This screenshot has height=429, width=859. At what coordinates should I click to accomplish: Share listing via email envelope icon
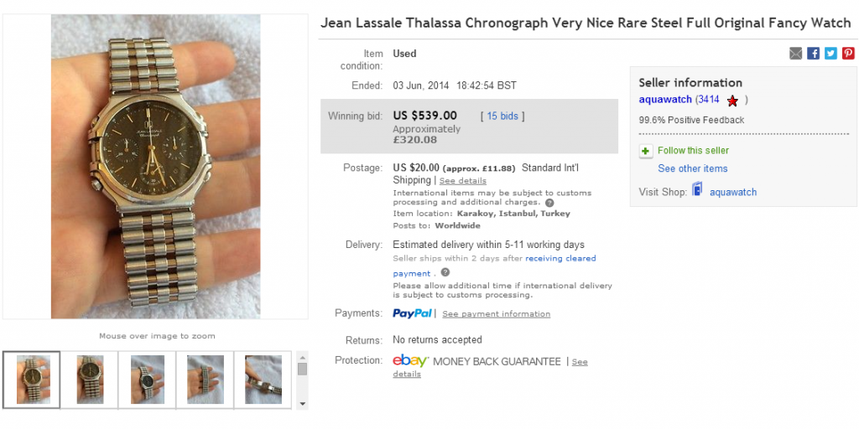click(x=795, y=54)
